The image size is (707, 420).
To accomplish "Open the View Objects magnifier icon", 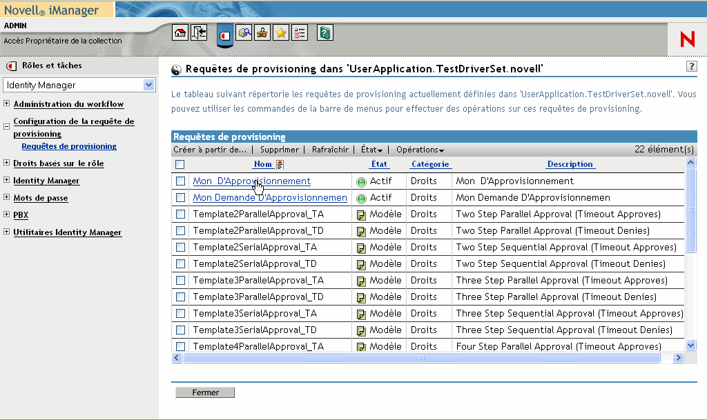I will coord(244,32).
